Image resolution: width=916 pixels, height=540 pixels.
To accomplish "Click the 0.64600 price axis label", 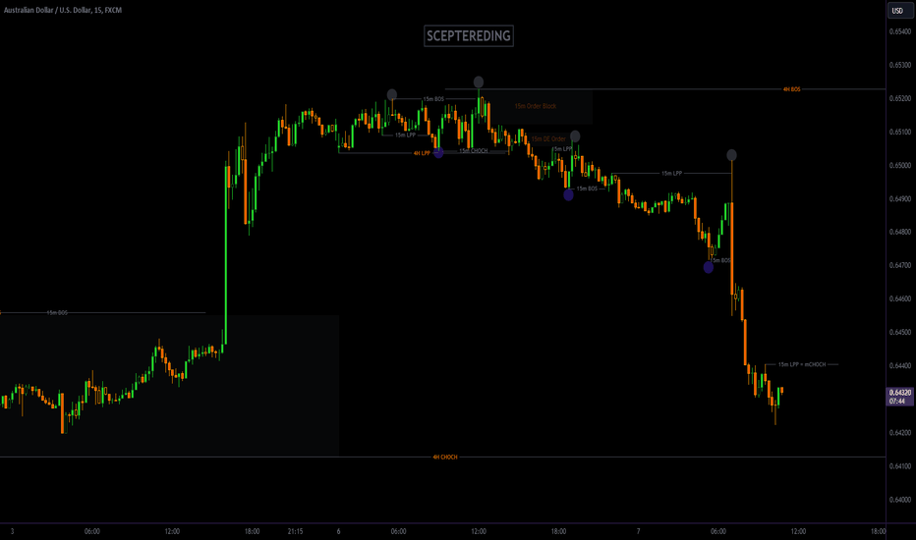I will [x=899, y=298].
